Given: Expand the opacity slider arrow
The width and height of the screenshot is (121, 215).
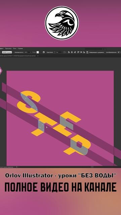Looking at the screenshot, I should point(31,52).
